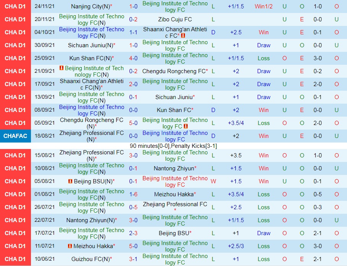Click date 20/11/21 cell
347x266 pixels.
[44, 19]
